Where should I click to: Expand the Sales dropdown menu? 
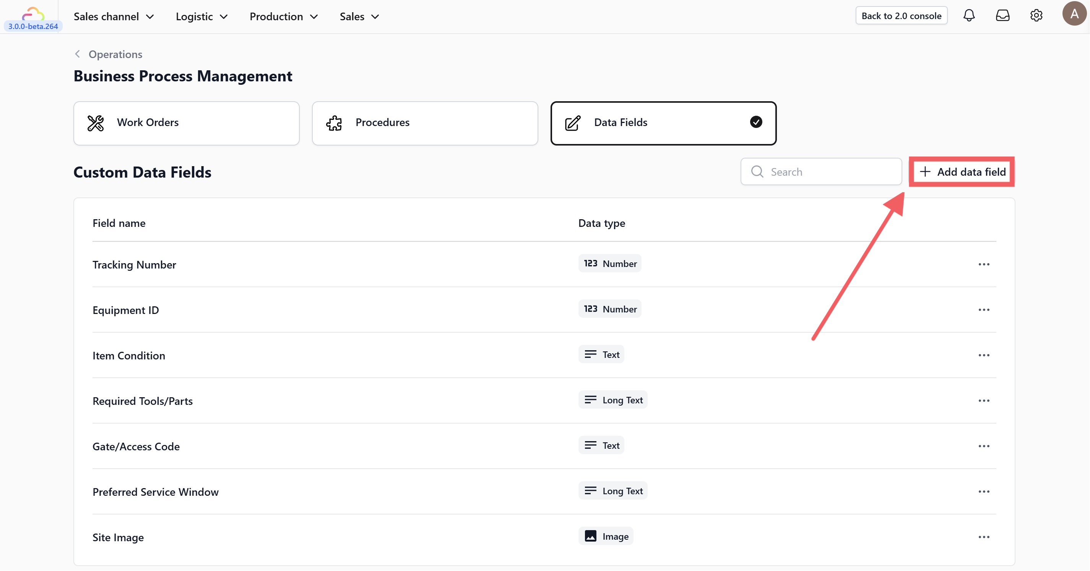(359, 16)
